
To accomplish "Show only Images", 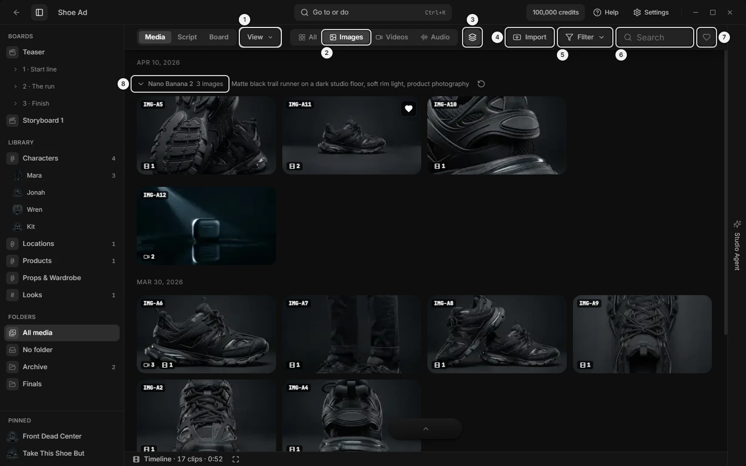I will (346, 37).
